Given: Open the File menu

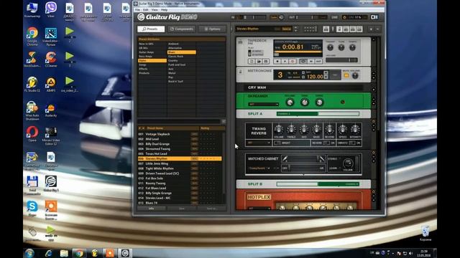Looking at the screenshot, I should [137, 9].
